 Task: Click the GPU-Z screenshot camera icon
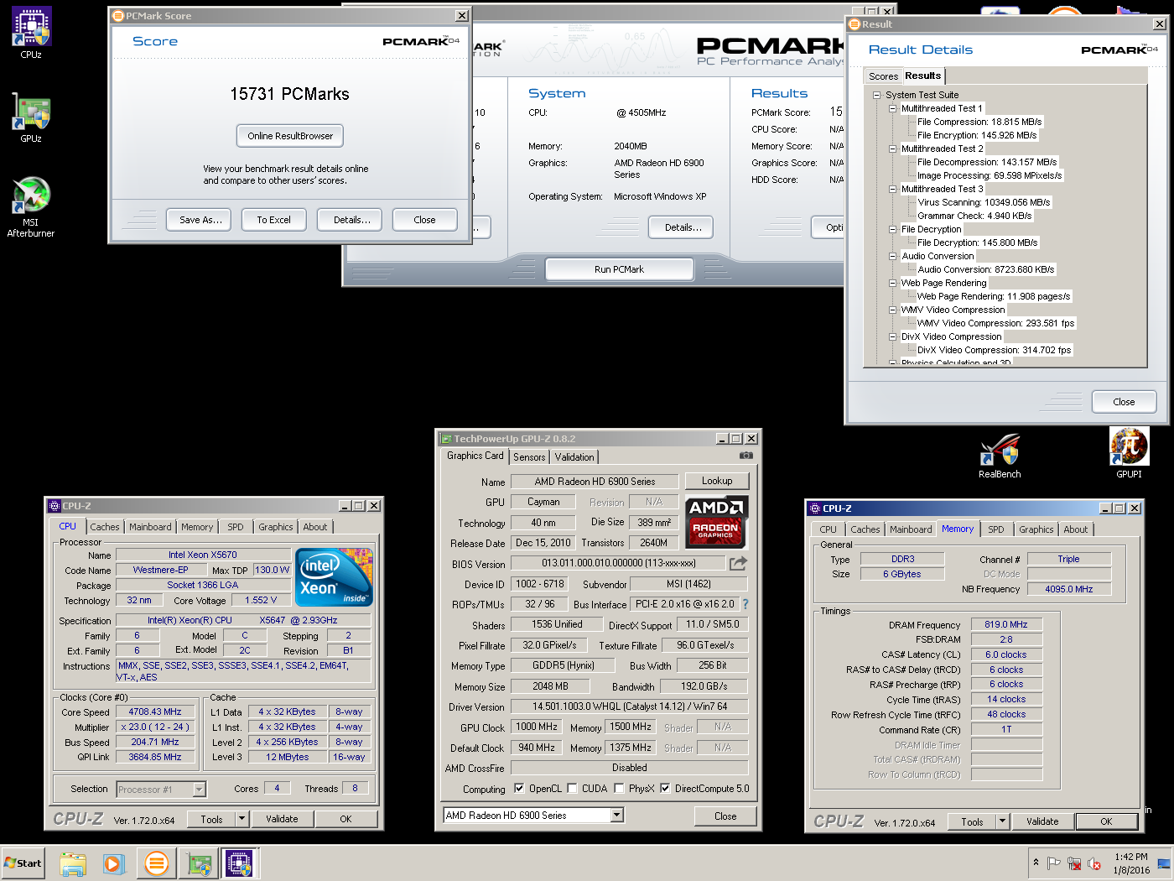pos(746,456)
